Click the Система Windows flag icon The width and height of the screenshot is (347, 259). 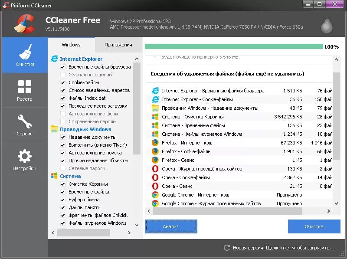point(54,176)
